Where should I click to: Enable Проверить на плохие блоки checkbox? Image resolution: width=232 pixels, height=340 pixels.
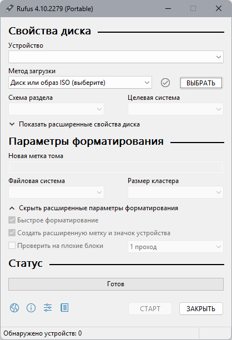coord(12,246)
